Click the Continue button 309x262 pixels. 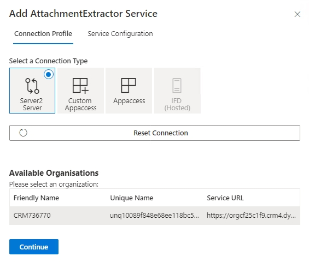34,247
